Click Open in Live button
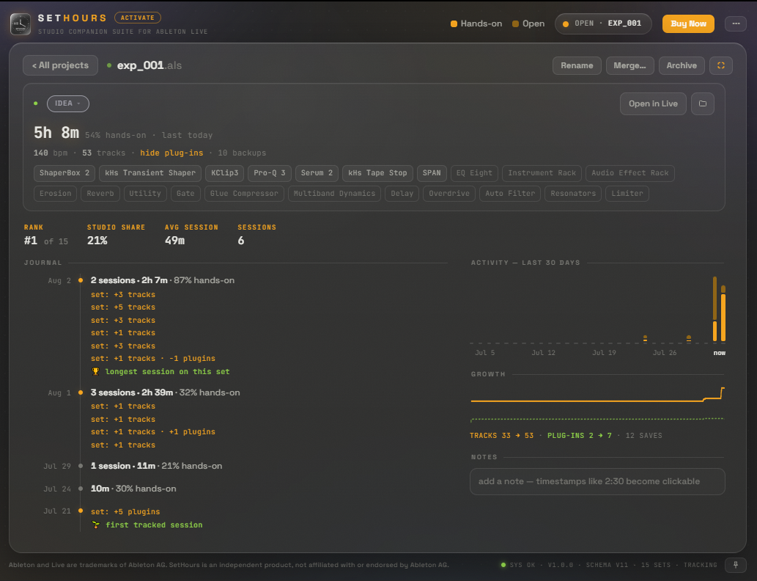 [x=653, y=104]
